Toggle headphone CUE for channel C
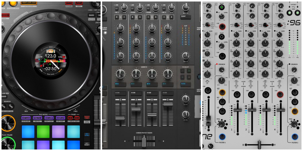 point(120,93)
